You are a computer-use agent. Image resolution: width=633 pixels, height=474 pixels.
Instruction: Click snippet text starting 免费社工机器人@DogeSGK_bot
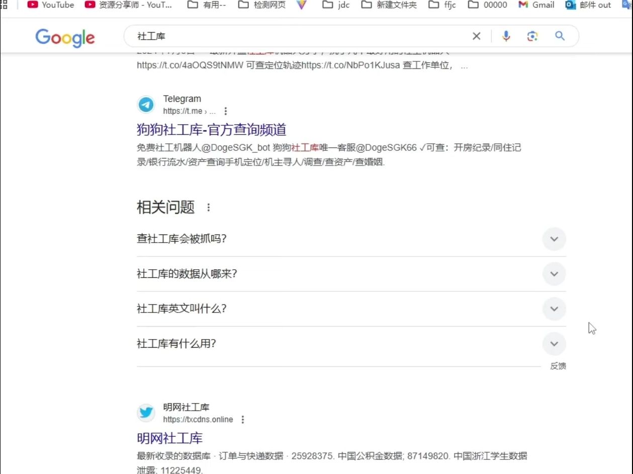coord(329,155)
